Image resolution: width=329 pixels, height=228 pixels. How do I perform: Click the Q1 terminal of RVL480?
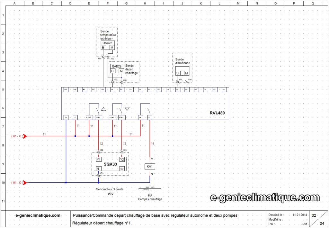point(149,118)
